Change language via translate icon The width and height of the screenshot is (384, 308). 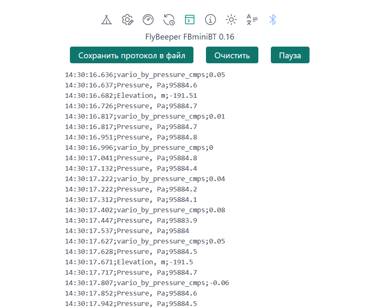click(x=252, y=20)
